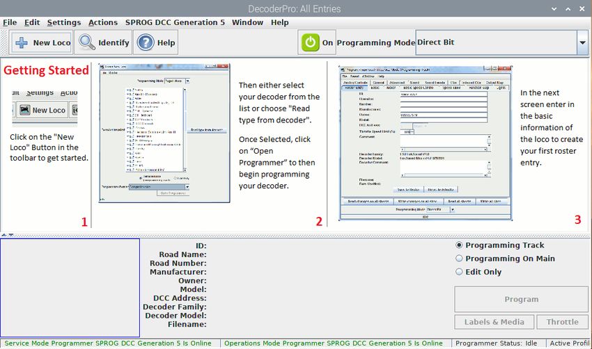Viewport: 592px width, 349px height.
Task: Click the Road Name: label
Action: click(182, 254)
